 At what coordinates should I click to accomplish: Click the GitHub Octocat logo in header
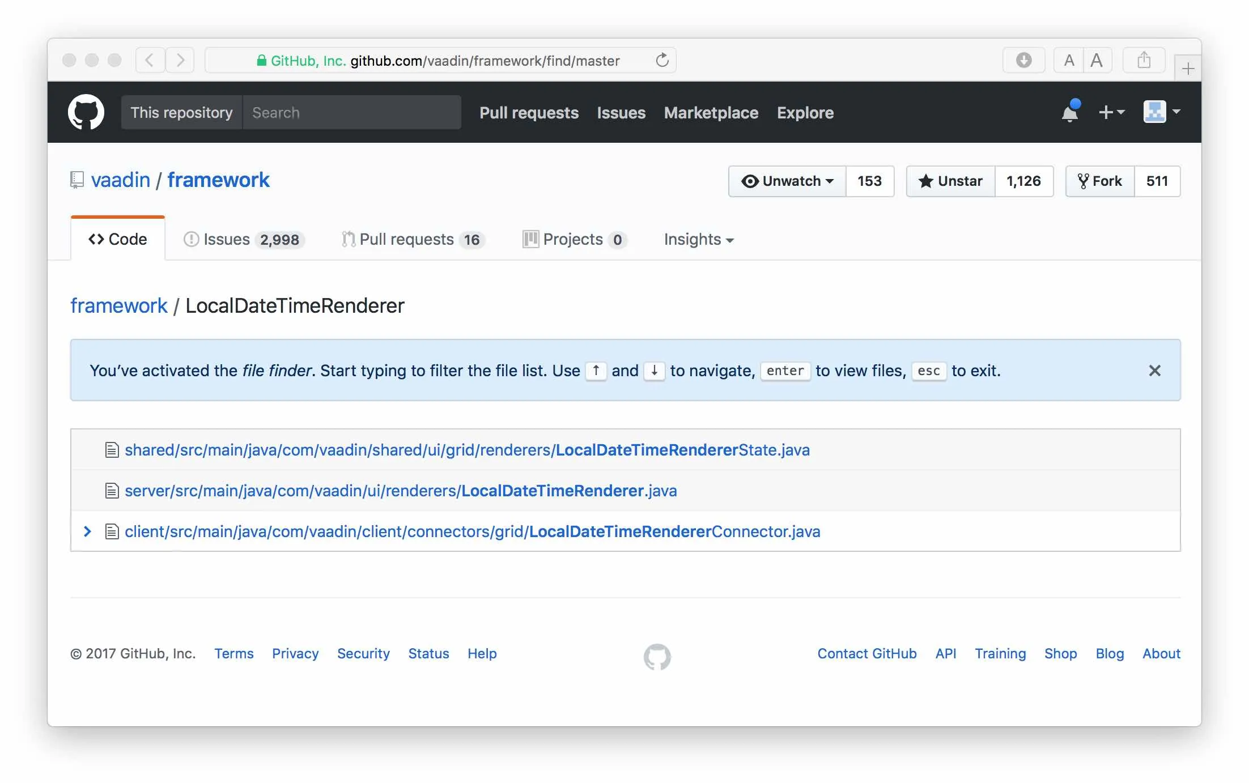[86, 112]
